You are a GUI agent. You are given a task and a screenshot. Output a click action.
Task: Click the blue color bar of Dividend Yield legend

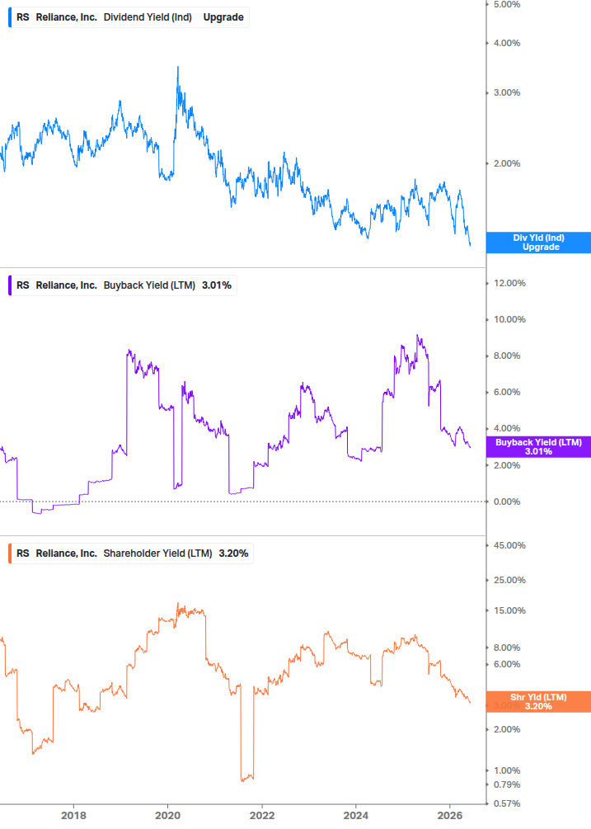tap(10, 17)
